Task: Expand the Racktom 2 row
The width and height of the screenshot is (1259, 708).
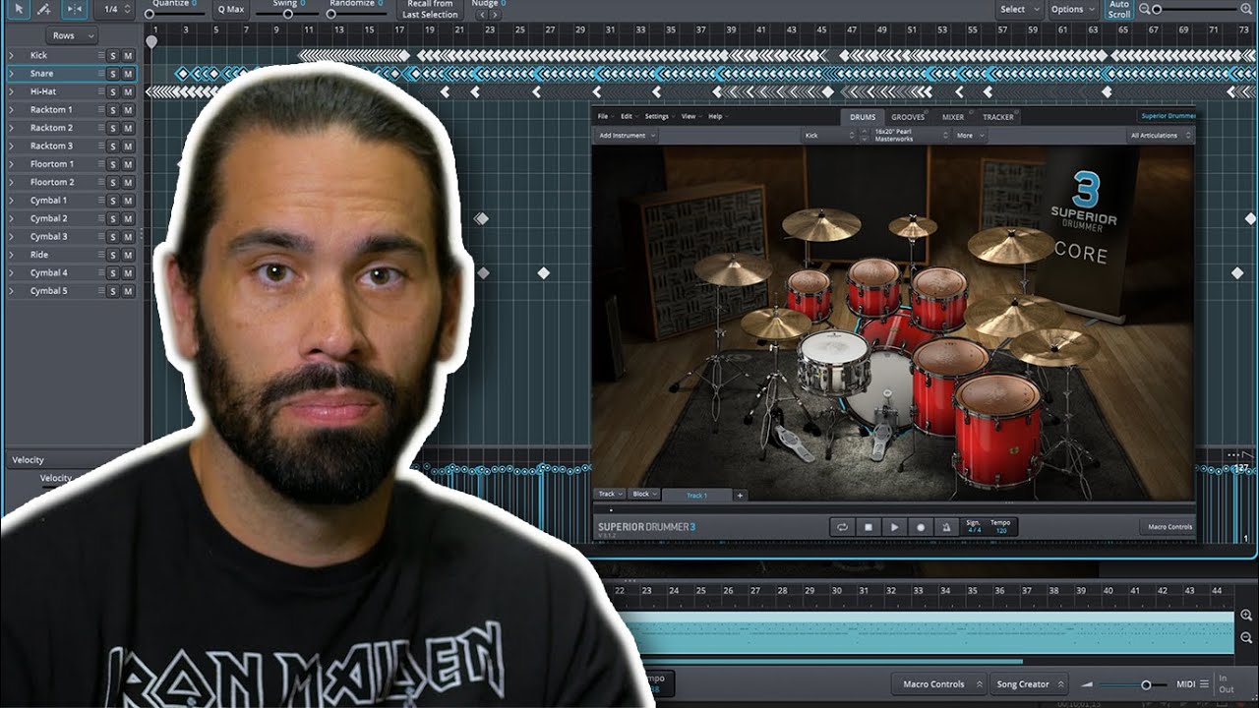Action: pyautogui.click(x=12, y=128)
